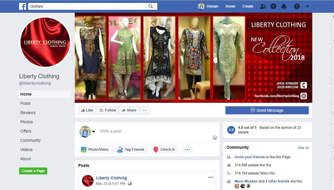Open the Community section in sidebar
This screenshot has width=334, height=190.
point(30,140)
